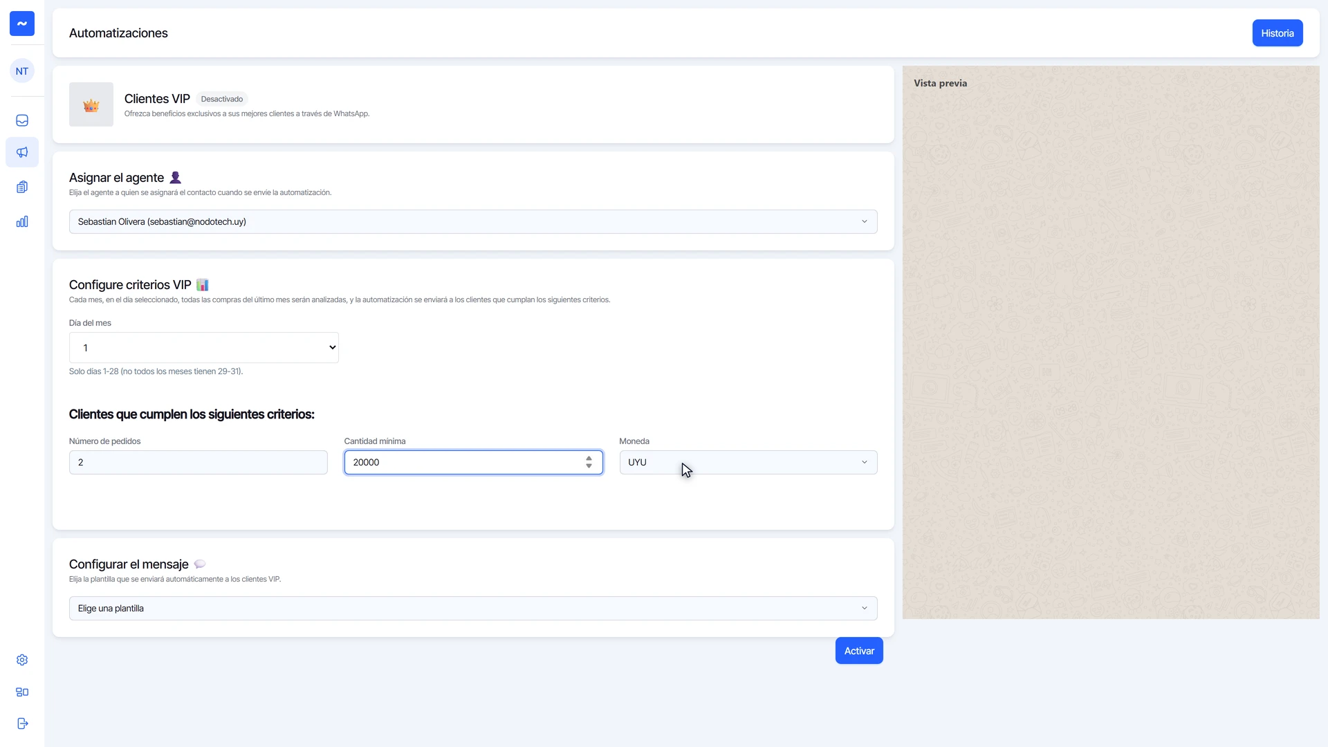Increase Cantidad mínima with the up stepper arrow
The height and width of the screenshot is (747, 1328).
click(589, 459)
